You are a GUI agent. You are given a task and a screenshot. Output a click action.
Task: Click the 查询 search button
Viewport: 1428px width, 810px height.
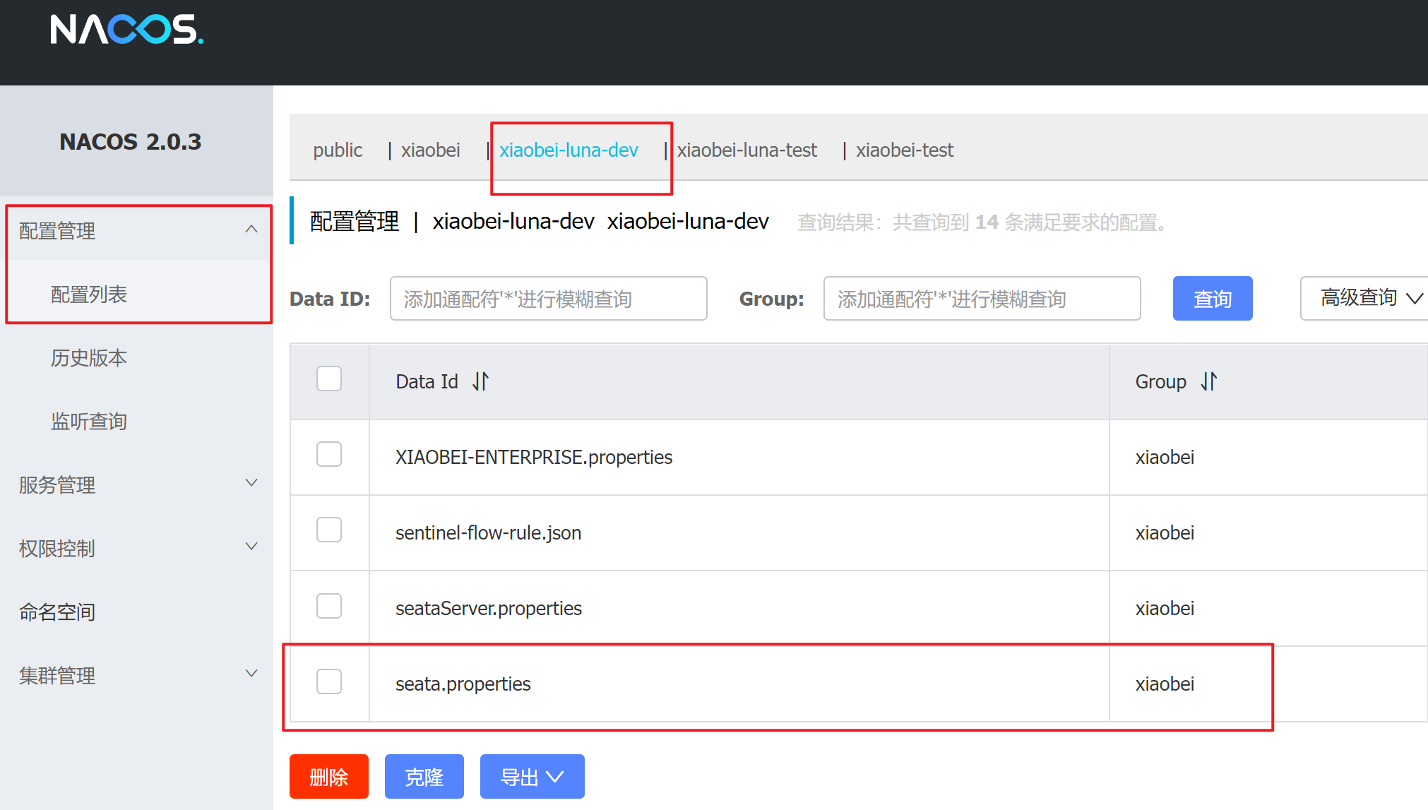point(1212,299)
